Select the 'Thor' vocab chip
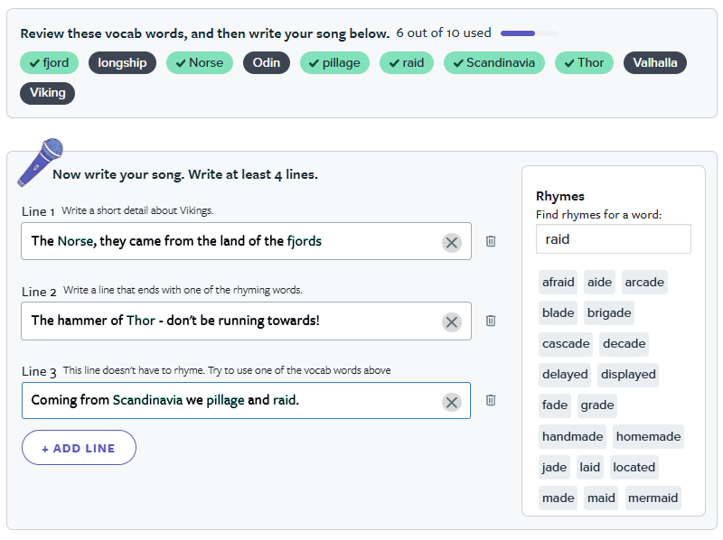 click(584, 62)
